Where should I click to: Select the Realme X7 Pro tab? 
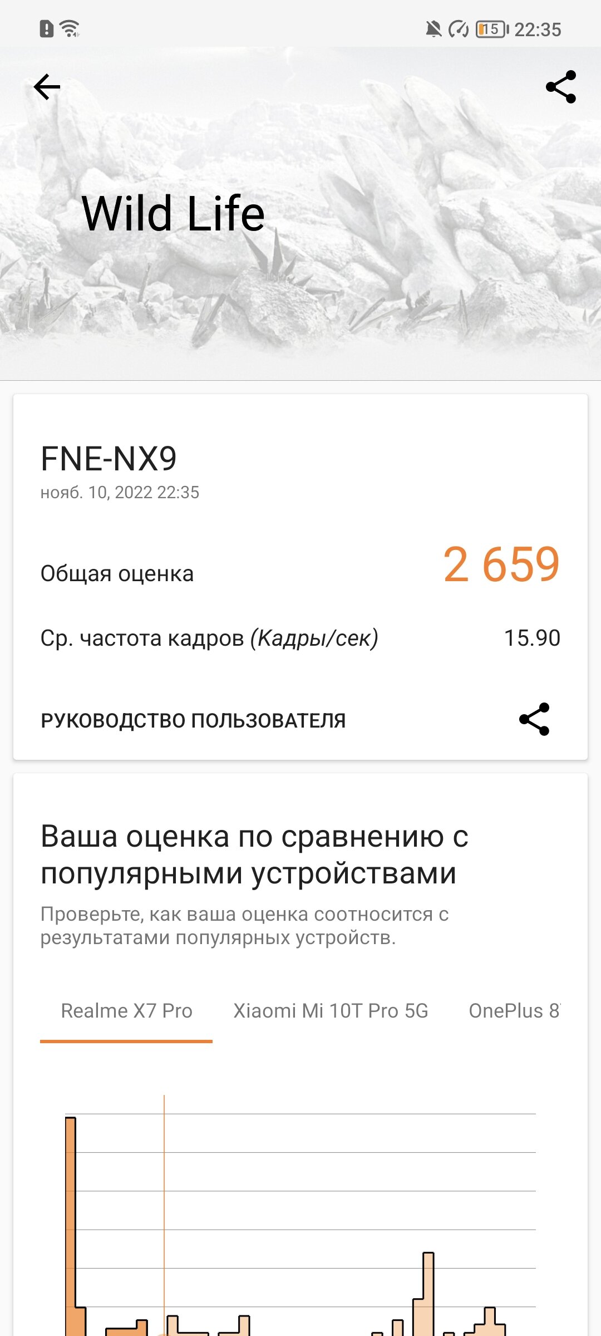(126, 1010)
